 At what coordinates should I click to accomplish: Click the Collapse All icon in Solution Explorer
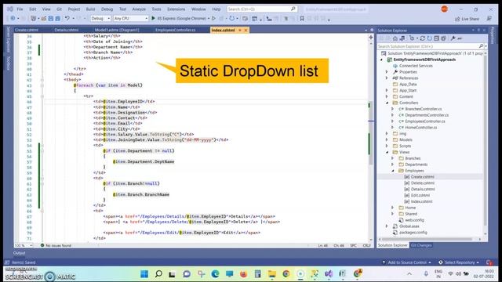pyautogui.click(x=436, y=38)
